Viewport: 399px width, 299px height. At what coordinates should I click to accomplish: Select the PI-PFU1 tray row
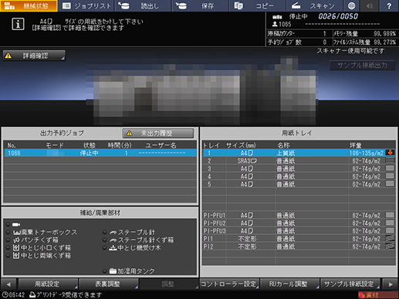(x=299, y=215)
